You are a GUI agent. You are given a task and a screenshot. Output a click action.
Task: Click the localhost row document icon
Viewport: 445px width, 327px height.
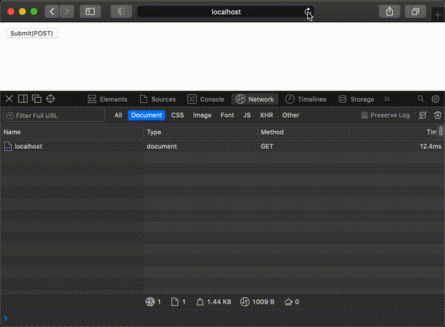tap(8, 147)
